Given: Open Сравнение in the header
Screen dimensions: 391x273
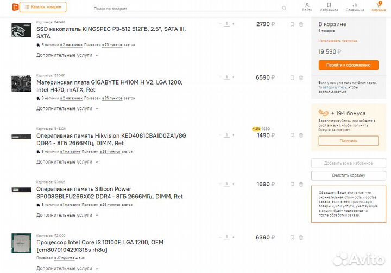Looking at the screenshot, I should point(355,7).
